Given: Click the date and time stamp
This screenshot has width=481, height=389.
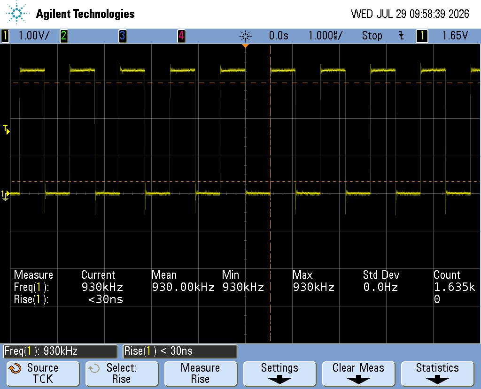Looking at the screenshot, I should tap(410, 14).
